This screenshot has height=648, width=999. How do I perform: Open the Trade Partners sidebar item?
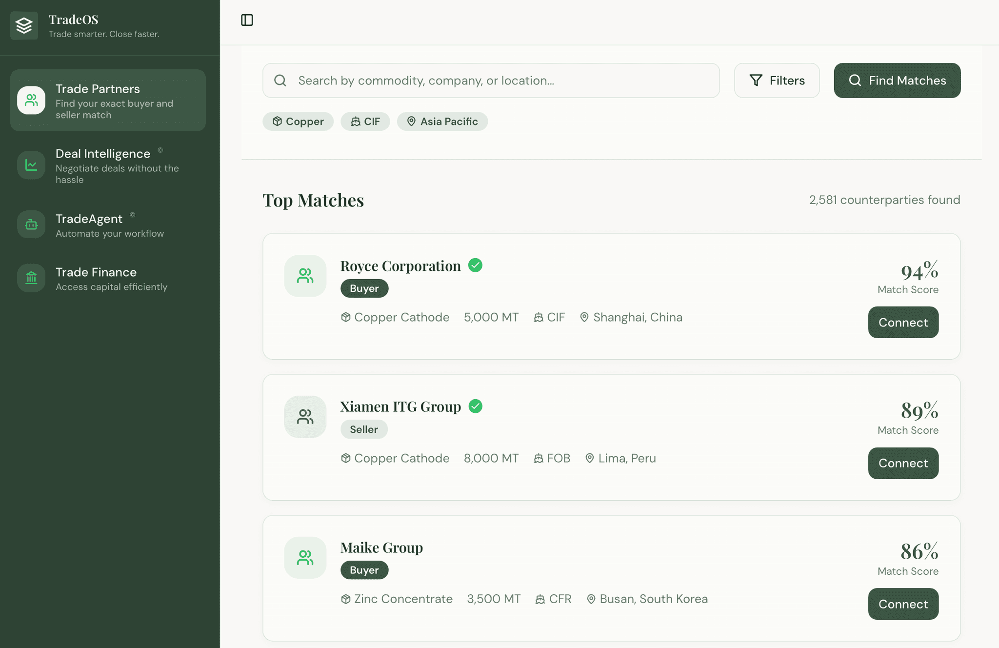pos(108,101)
